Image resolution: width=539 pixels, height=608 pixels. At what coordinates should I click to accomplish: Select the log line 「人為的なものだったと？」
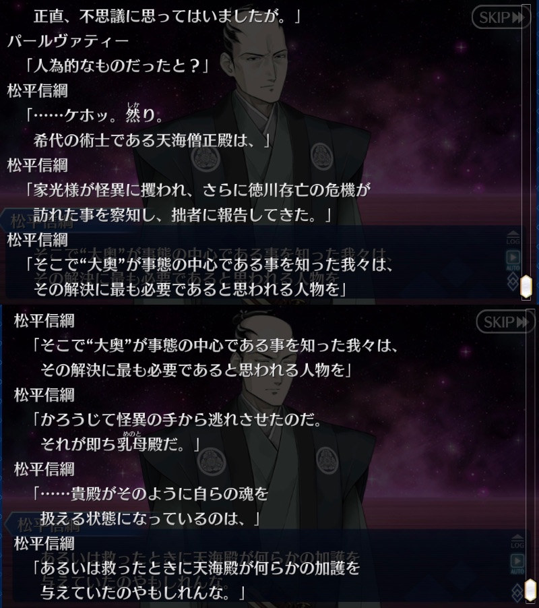(x=117, y=66)
